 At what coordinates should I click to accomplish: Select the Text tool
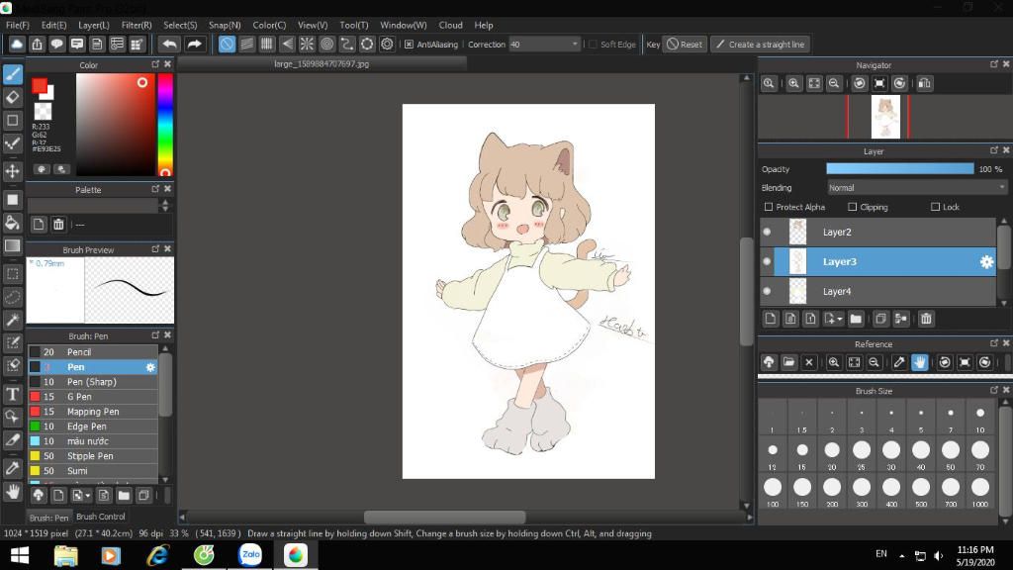click(x=12, y=394)
